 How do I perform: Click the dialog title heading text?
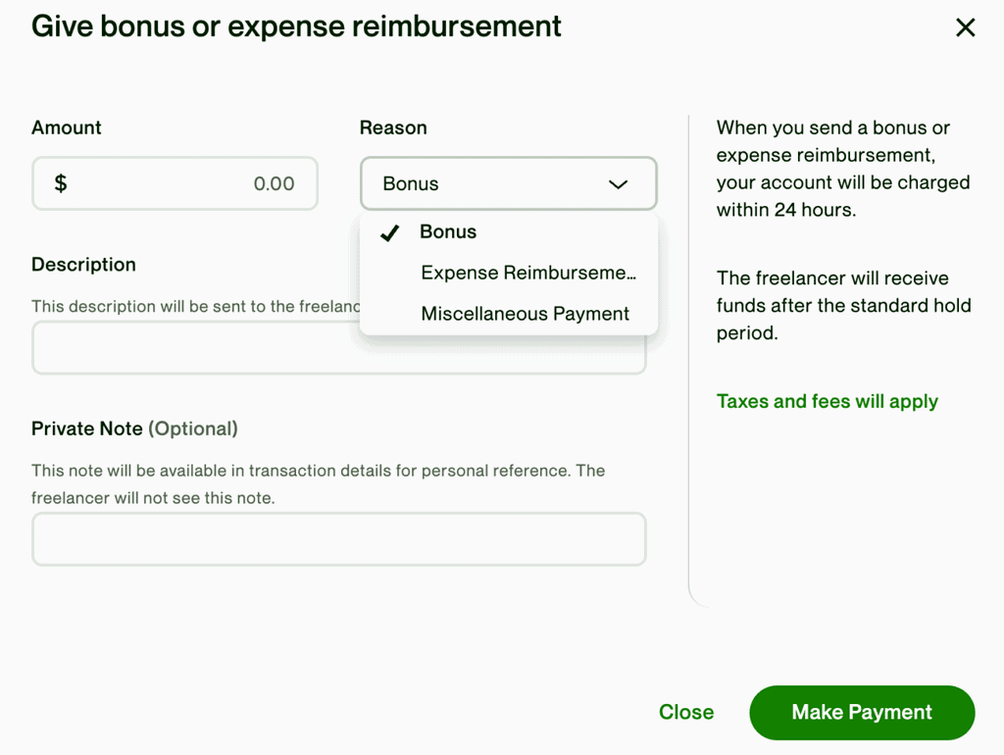click(x=296, y=26)
